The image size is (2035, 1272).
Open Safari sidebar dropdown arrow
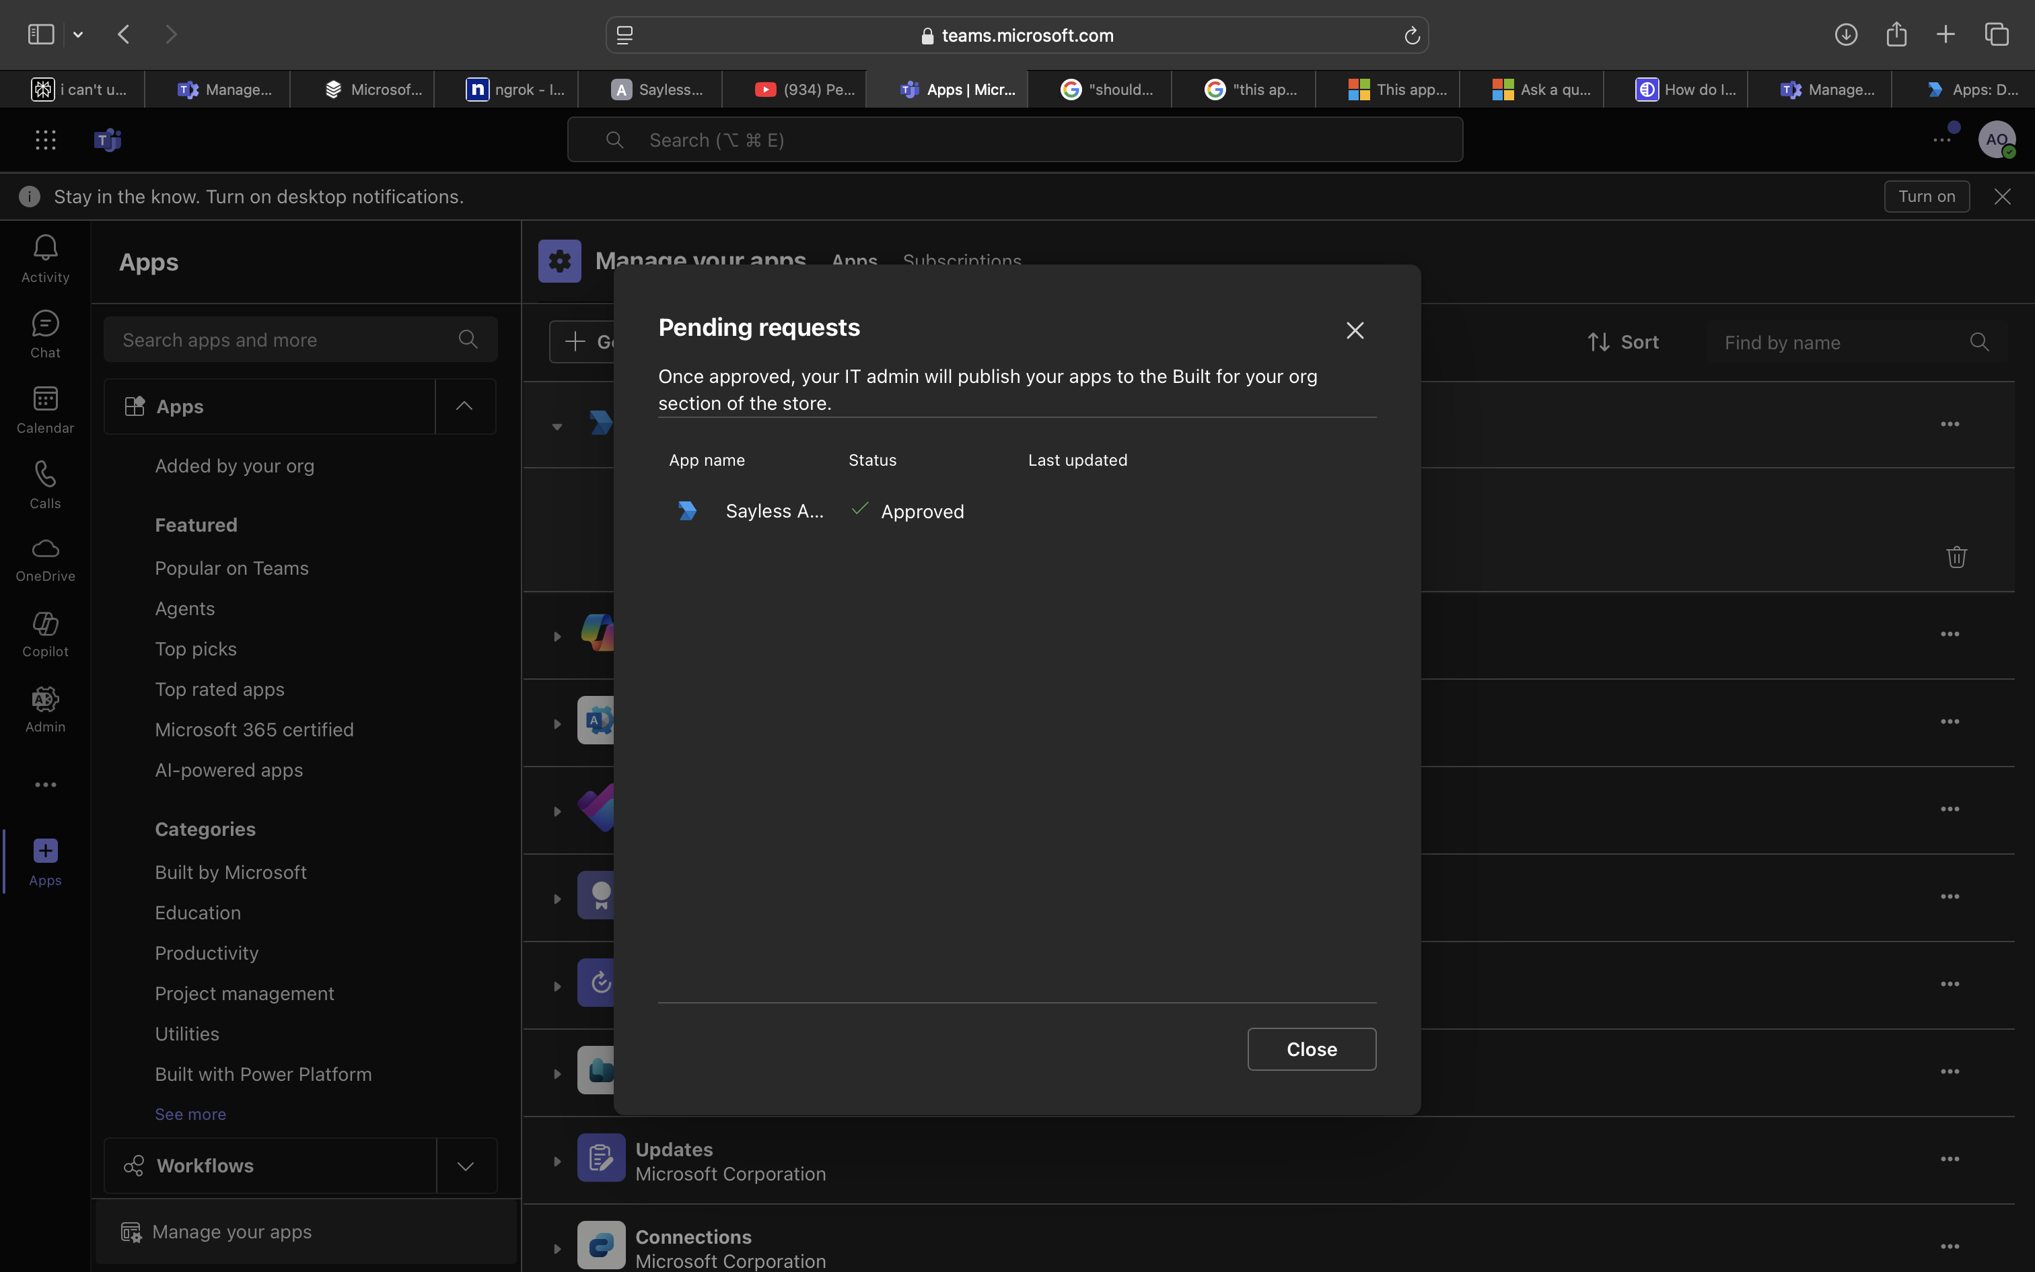pyautogui.click(x=78, y=34)
